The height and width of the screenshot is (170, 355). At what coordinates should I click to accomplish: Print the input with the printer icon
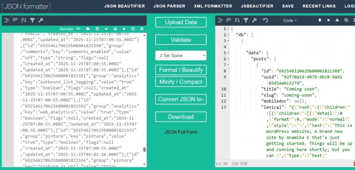point(115,29)
